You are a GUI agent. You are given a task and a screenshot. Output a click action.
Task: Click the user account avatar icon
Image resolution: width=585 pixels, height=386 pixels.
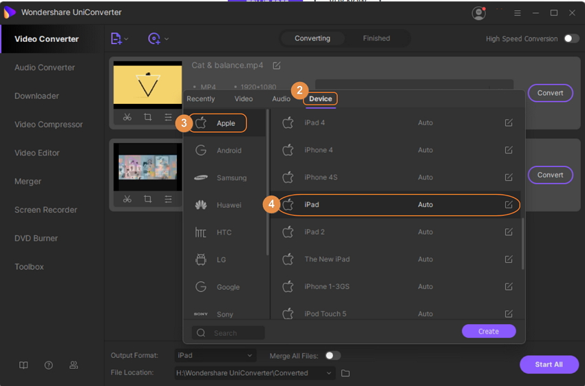coord(478,13)
